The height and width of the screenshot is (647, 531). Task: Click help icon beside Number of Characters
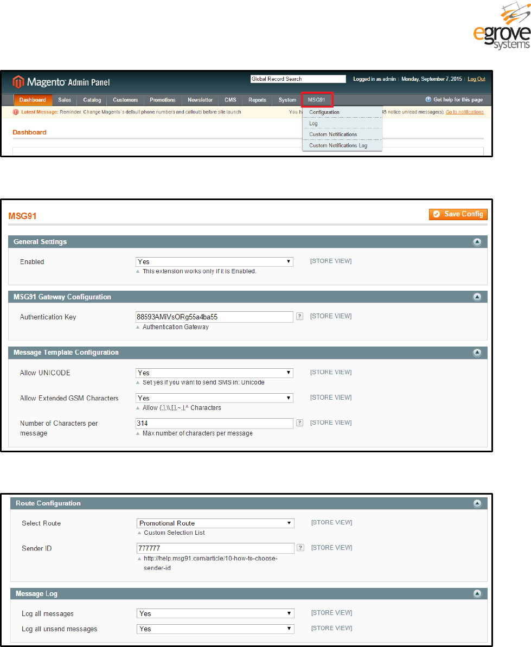[x=300, y=422]
